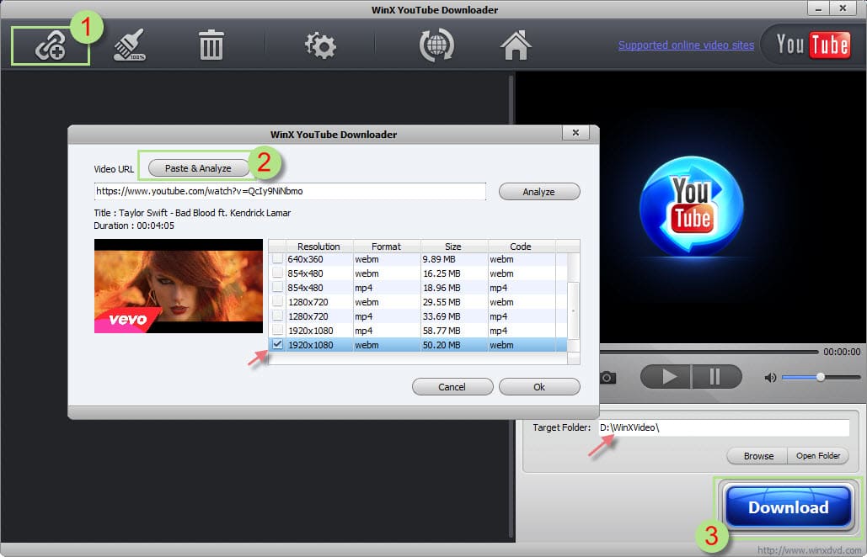Close the inner WinX YouTube Downloader dialog
The width and height of the screenshot is (867, 557).
click(575, 132)
